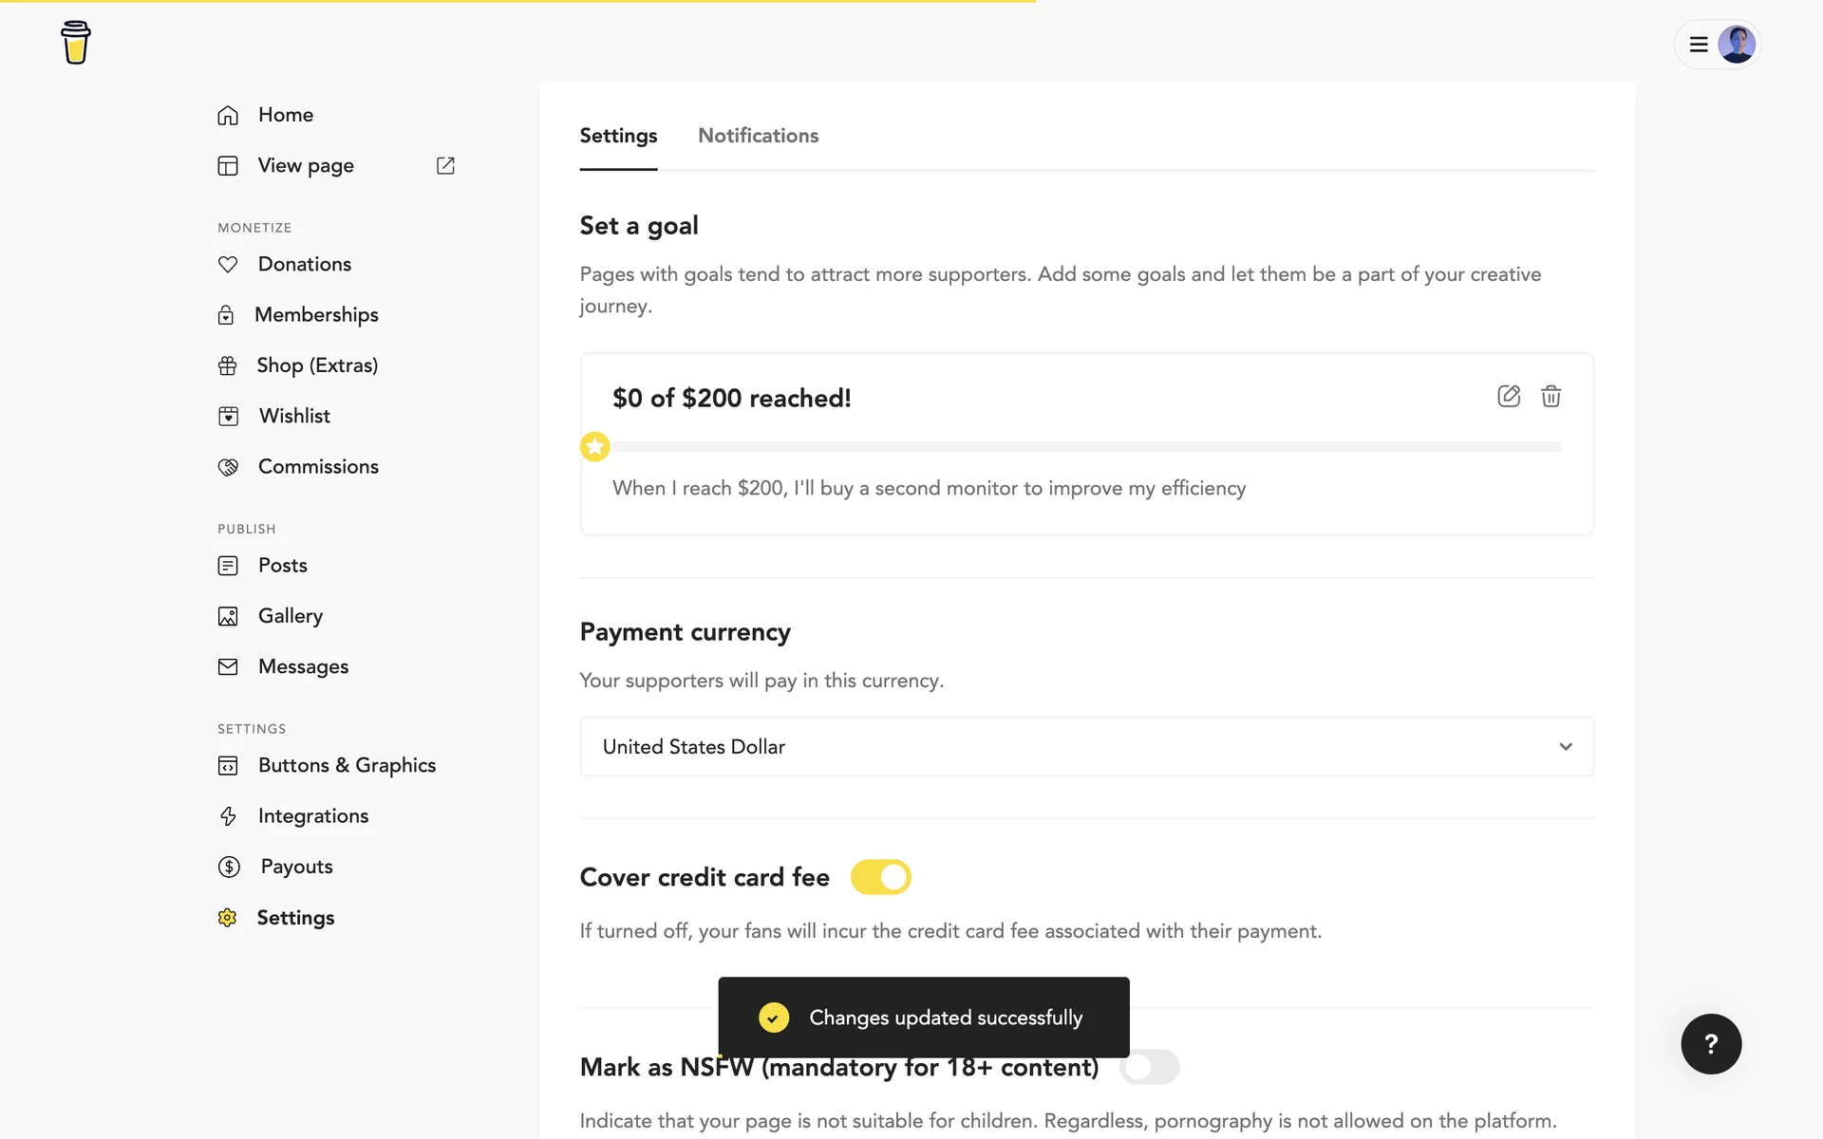1823x1139 pixels.
Task: Open Buttons & Graphics settings
Action: (347, 765)
